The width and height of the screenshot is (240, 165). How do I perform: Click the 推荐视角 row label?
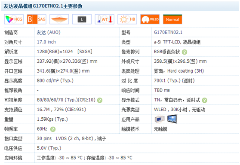(13, 90)
